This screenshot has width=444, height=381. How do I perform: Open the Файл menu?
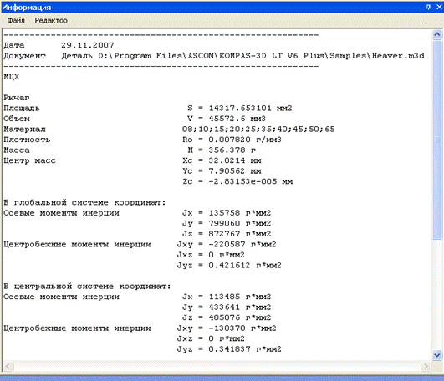pyautogui.click(x=16, y=20)
